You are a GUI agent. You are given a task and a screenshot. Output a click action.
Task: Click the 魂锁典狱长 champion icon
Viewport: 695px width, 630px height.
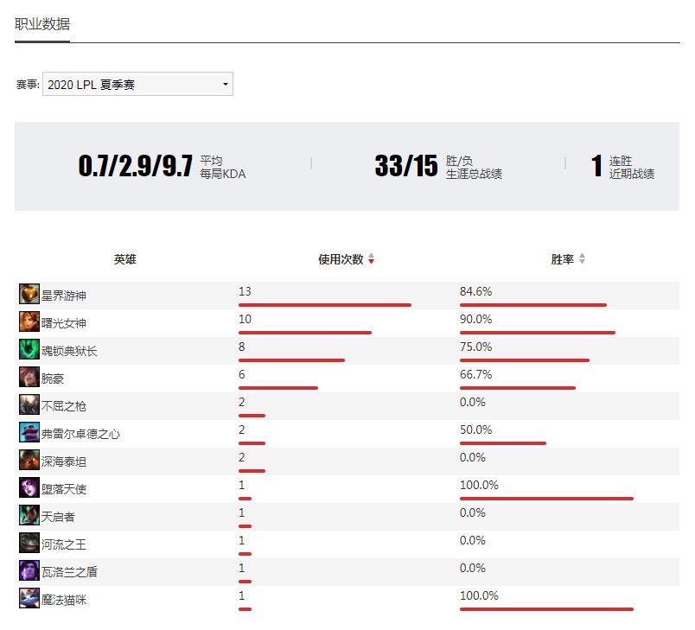(x=29, y=349)
